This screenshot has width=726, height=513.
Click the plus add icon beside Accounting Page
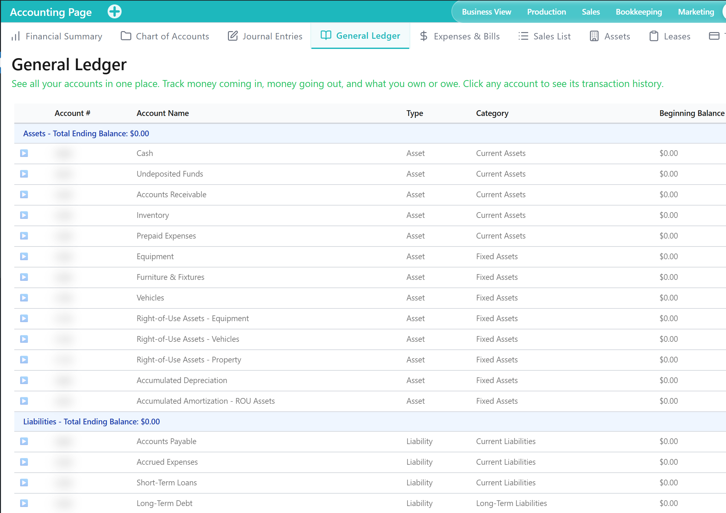114,12
